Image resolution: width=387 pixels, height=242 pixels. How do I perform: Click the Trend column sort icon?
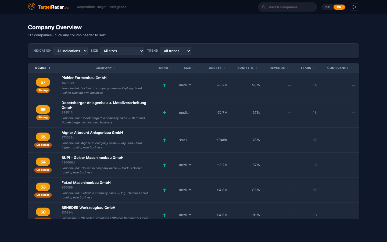[171, 68]
